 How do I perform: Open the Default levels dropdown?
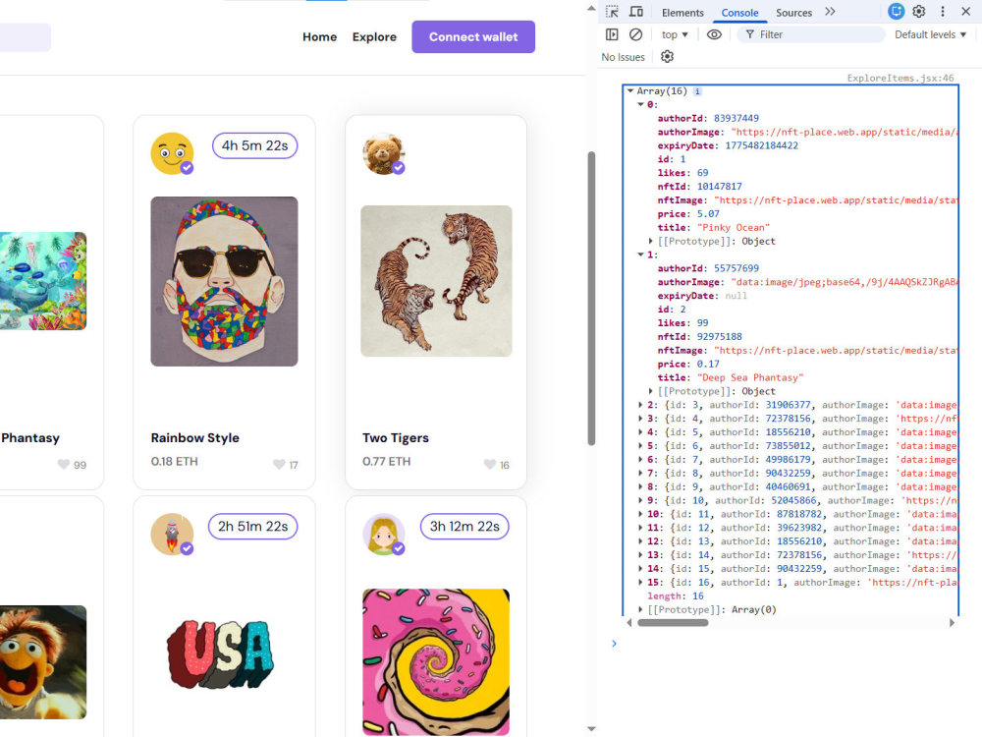[x=930, y=34]
